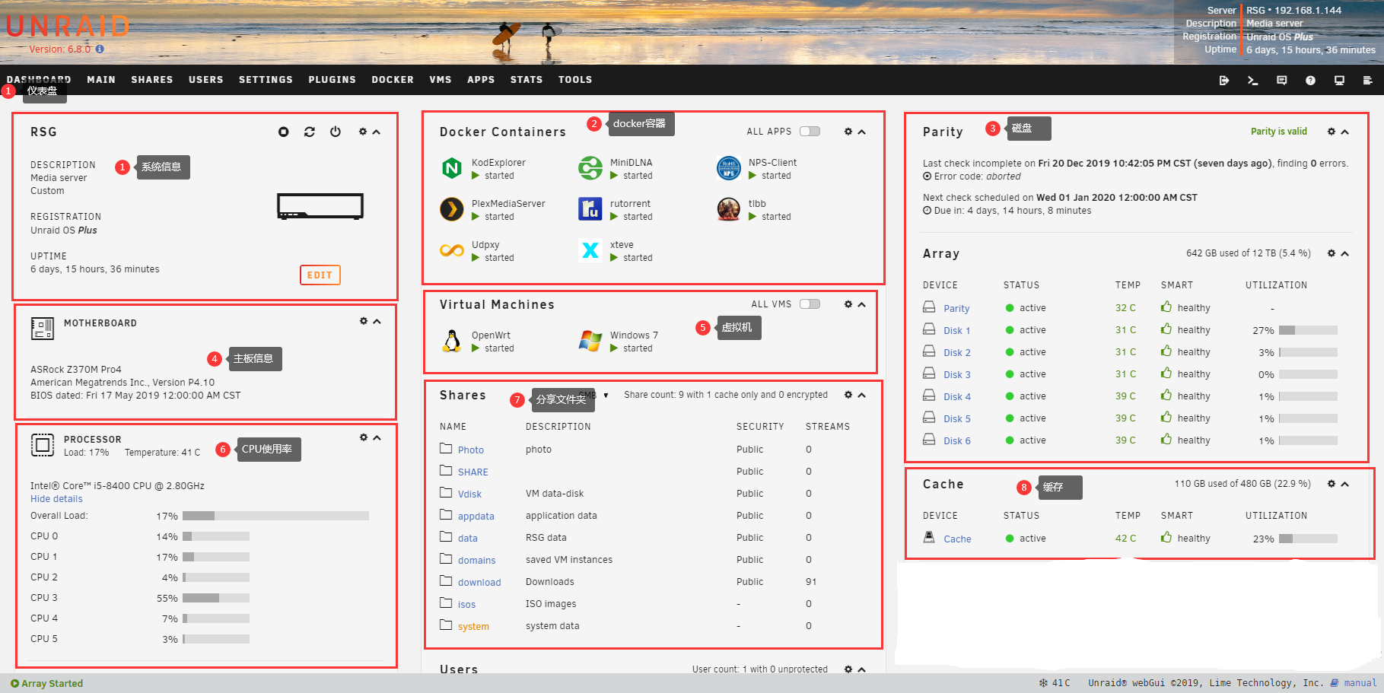Open the xteve container icon

point(590,250)
